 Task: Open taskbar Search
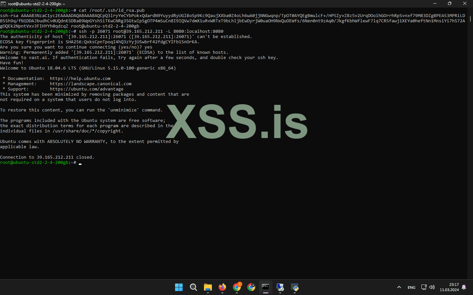[193, 287]
